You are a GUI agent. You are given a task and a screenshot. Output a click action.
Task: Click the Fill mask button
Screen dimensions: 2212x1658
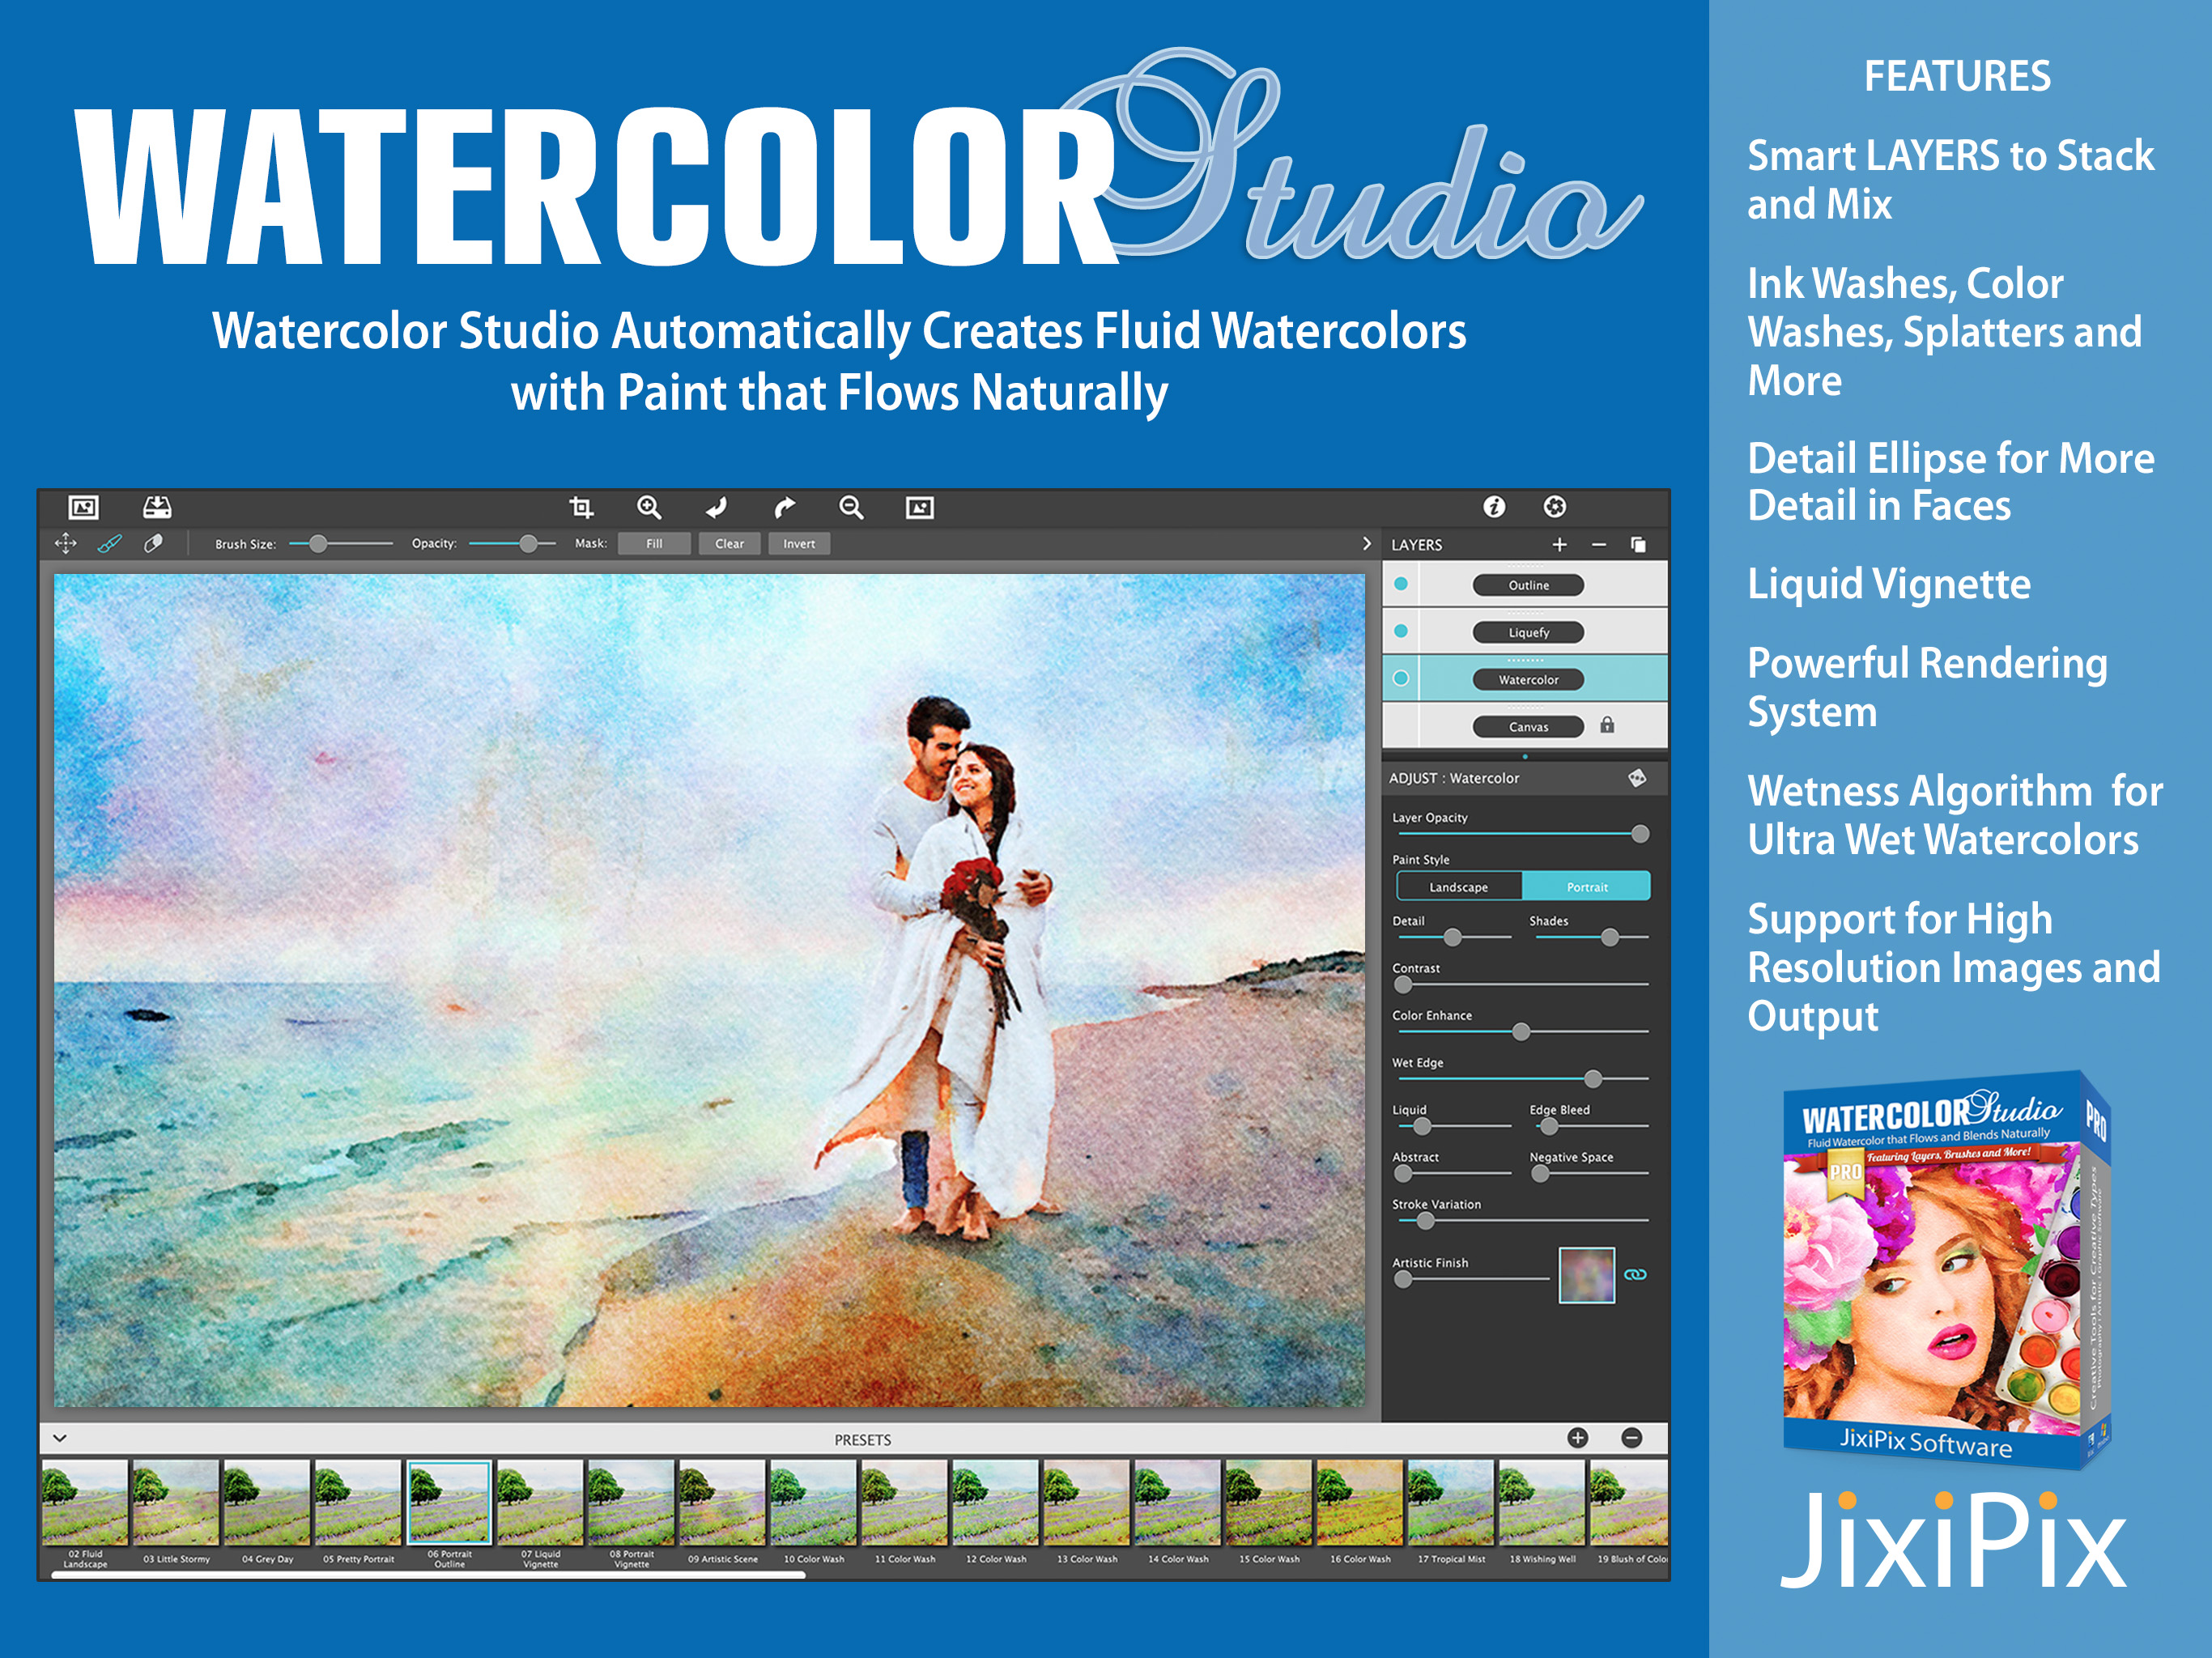(x=654, y=543)
